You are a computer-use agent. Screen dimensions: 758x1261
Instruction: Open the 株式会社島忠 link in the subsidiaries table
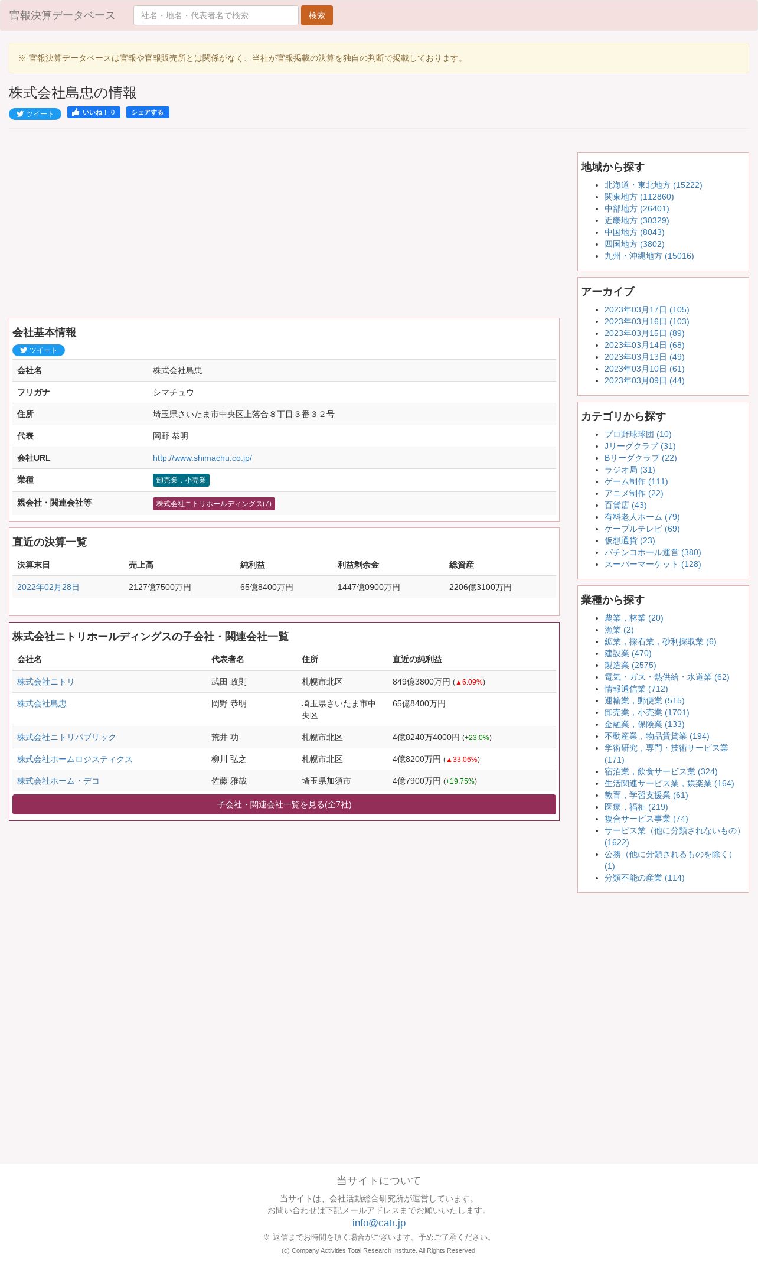click(x=42, y=703)
